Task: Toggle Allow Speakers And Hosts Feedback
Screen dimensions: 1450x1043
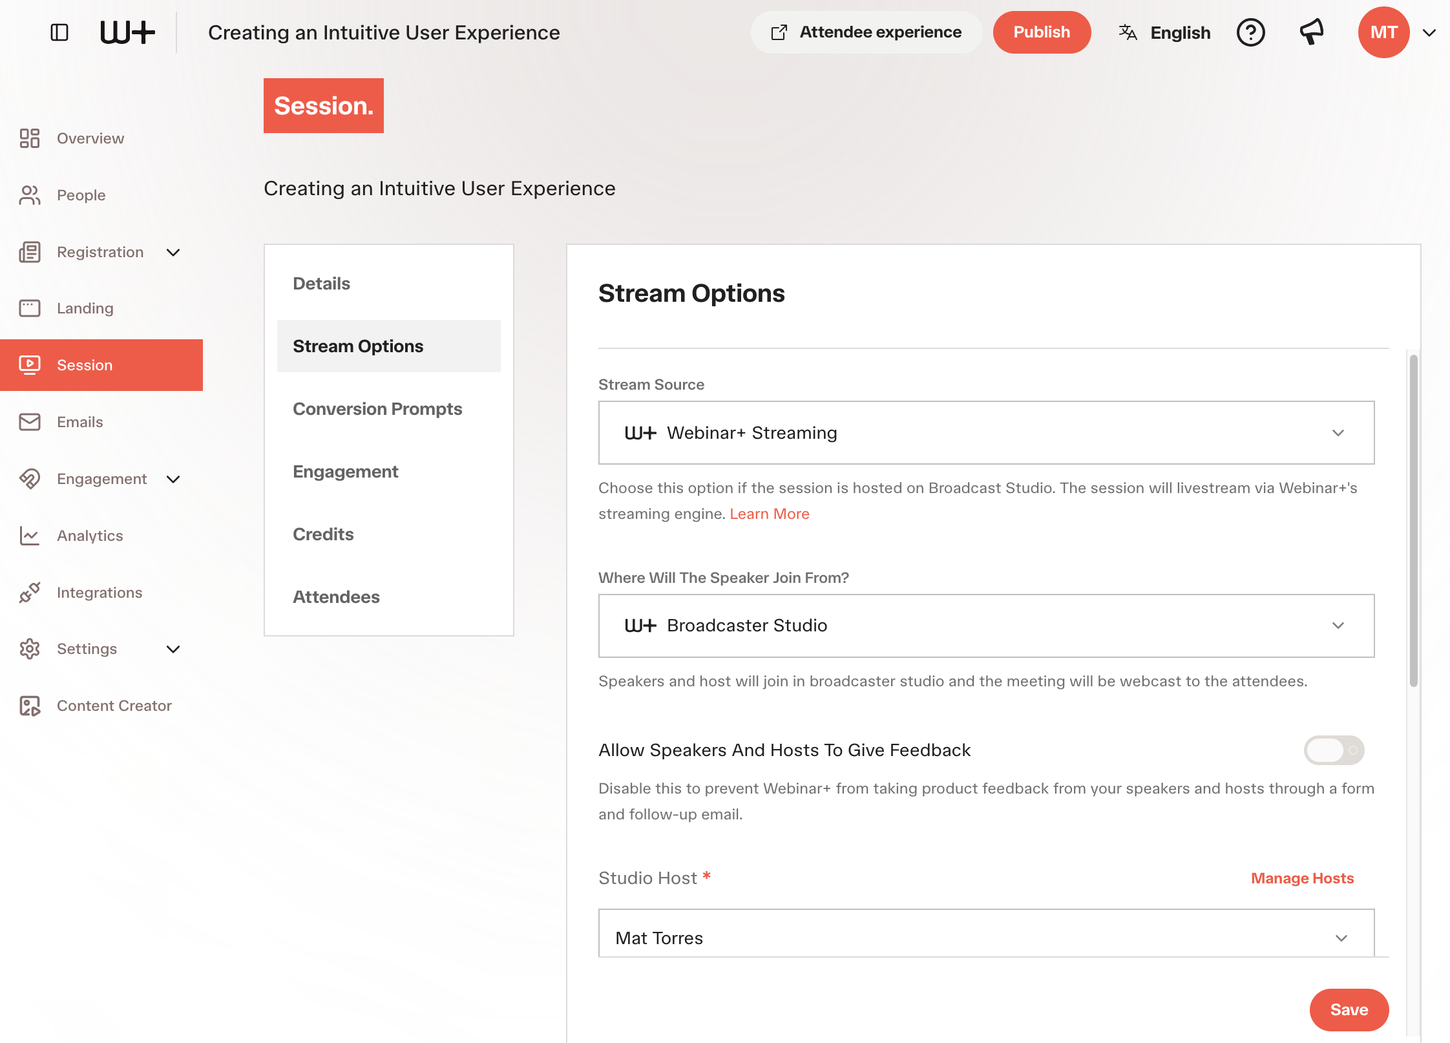Action: [1334, 750]
